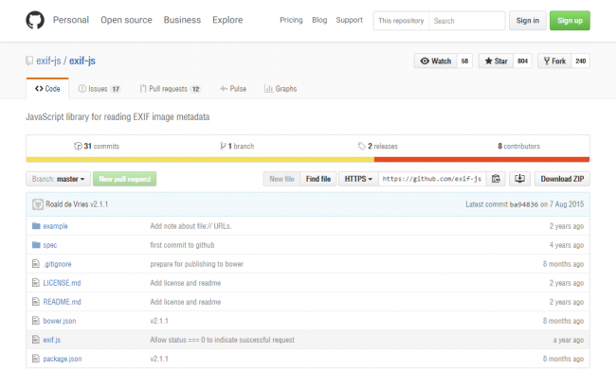Click the exif.js file icon
The width and height of the screenshot is (616, 370).
[36, 340]
